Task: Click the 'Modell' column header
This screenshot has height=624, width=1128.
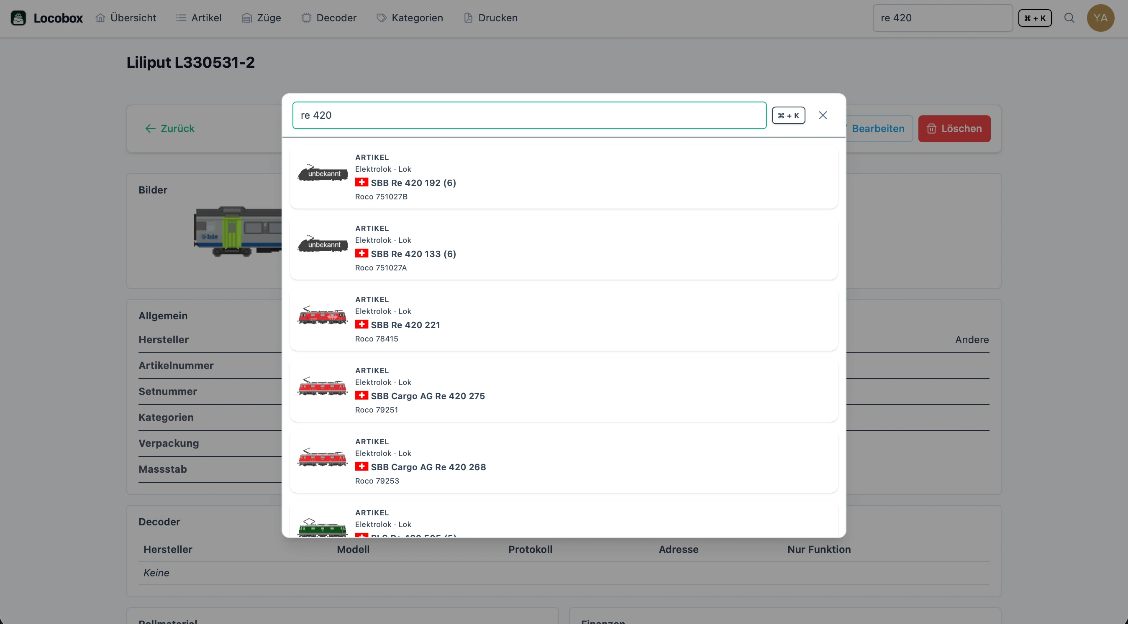Action: (x=353, y=550)
